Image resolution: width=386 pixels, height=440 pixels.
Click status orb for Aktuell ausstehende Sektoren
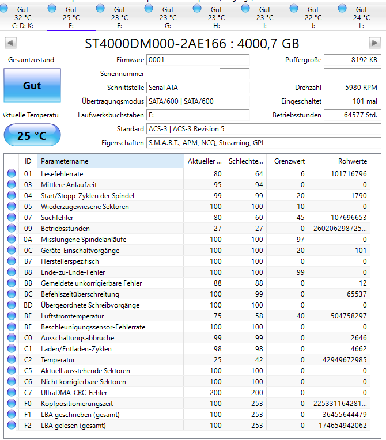click(12, 370)
